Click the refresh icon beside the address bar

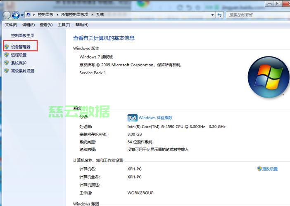point(220,15)
